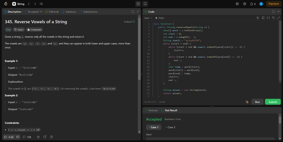The image size is (283, 142).
Task: Collapse the Code panel with chevron
Action: click(278, 12)
